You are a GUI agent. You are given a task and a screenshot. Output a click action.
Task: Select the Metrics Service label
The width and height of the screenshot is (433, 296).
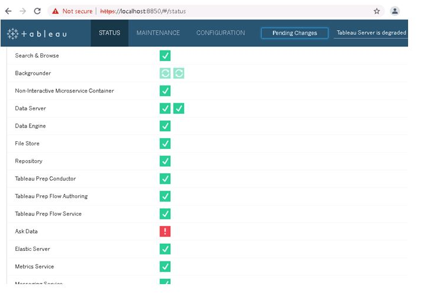34,266
